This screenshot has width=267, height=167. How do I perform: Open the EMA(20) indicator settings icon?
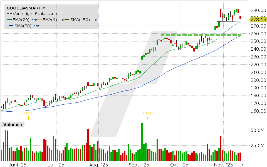tap(36, 20)
